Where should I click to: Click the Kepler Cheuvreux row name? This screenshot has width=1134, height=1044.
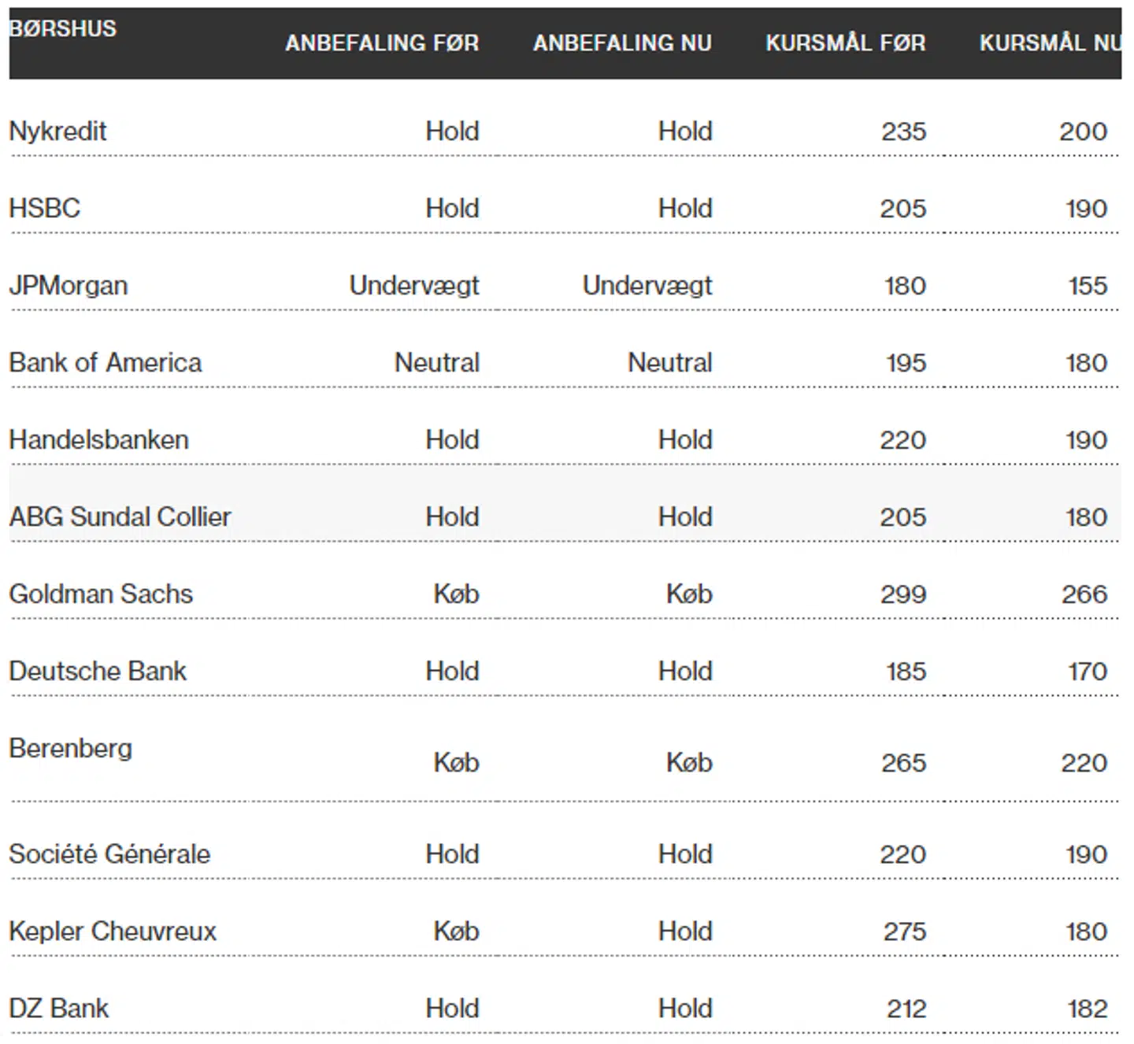[x=113, y=931]
